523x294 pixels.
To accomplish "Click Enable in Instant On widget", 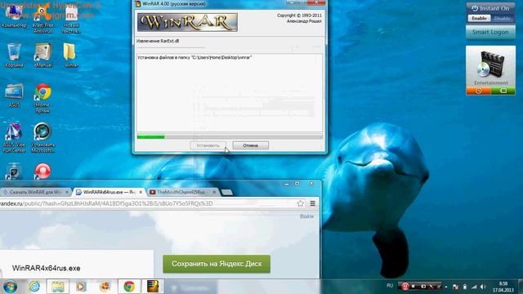I will pos(479,18).
